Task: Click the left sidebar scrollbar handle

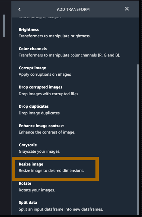Action: click(4, 26)
